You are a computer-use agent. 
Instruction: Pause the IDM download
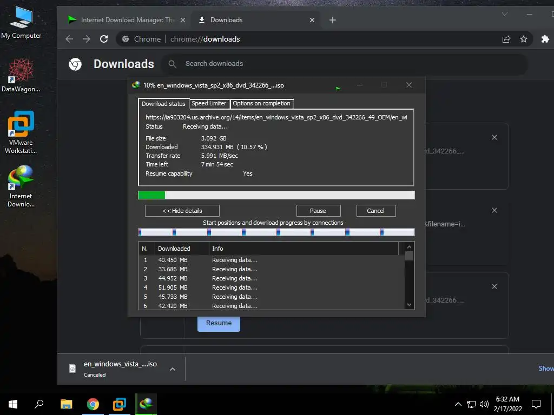click(318, 211)
